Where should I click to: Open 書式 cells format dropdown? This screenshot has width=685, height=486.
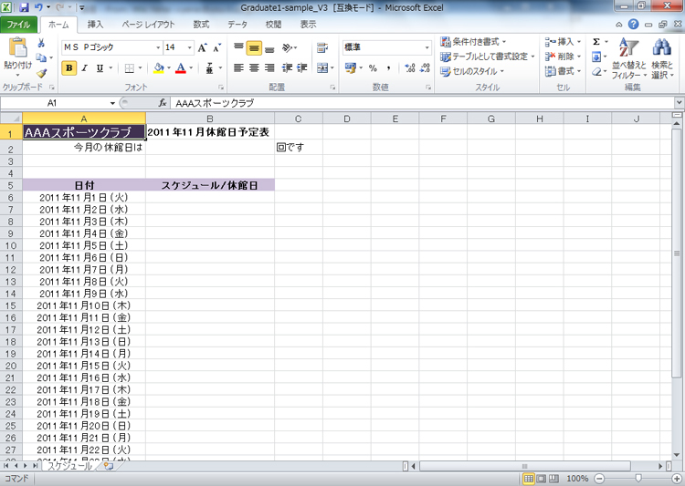pyautogui.click(x=563, y=71)
